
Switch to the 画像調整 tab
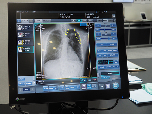tap(105, 20)
